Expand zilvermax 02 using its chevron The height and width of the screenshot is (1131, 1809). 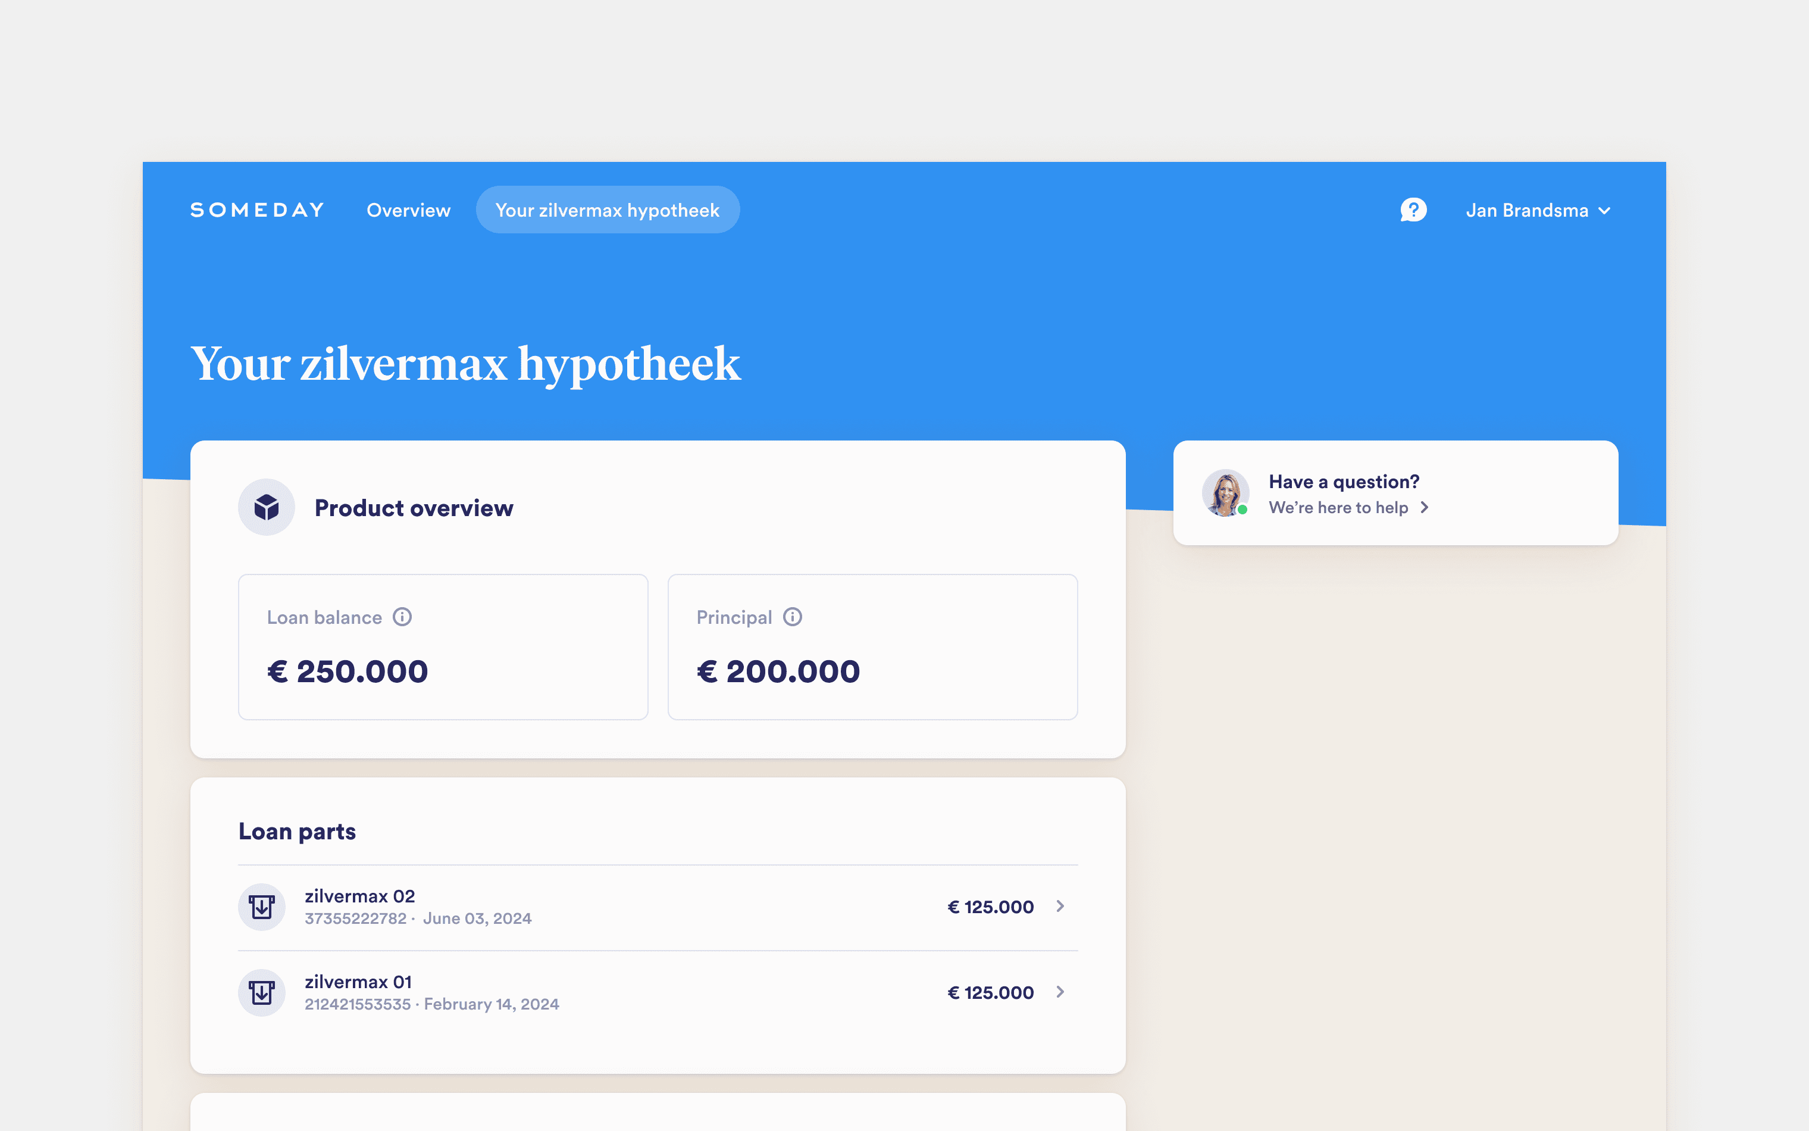(1060, 907)
